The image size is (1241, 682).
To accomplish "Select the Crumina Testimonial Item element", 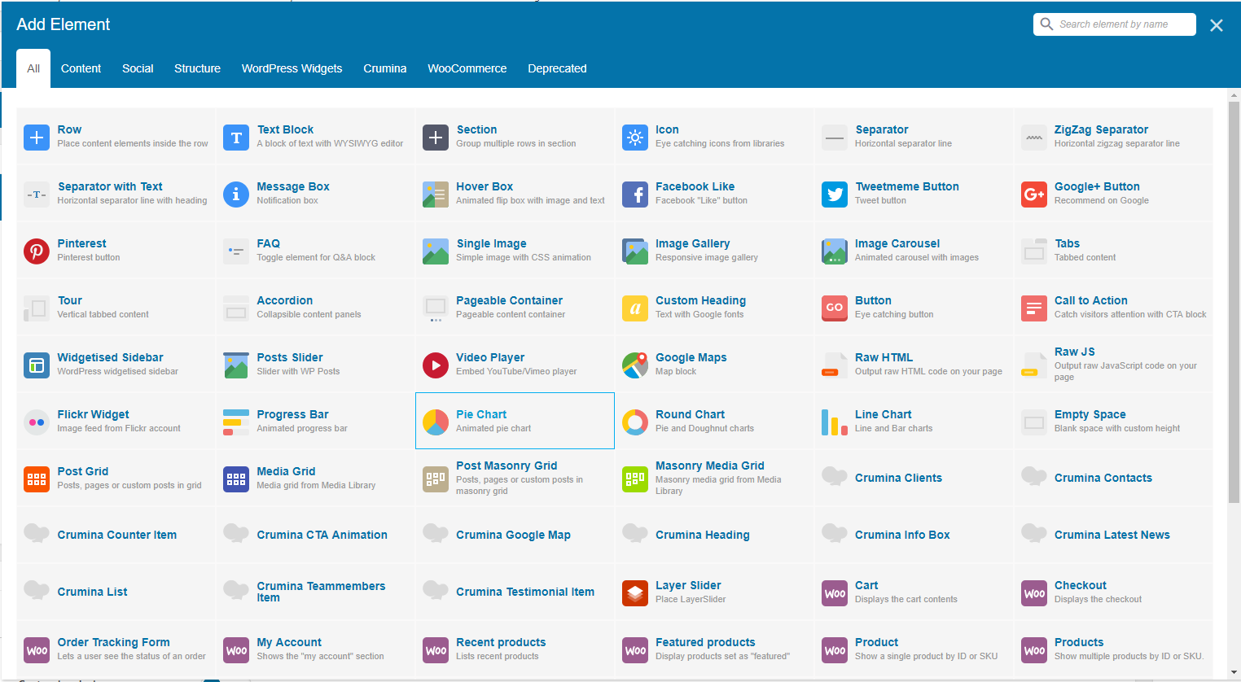I will point(515,592).
